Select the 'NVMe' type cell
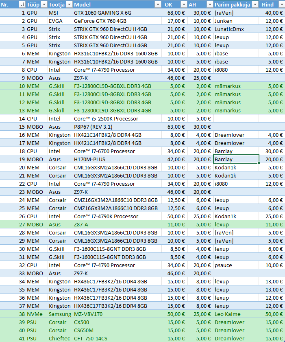Screen dimensions: 285x342 [37, 314]
